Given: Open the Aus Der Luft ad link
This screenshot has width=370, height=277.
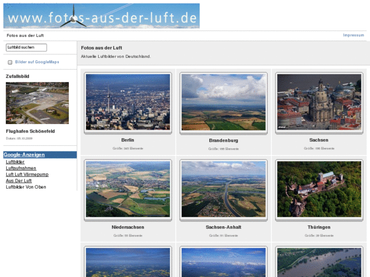Looking at the screenshot, I should pyautogui.click(x=19, y=181).
